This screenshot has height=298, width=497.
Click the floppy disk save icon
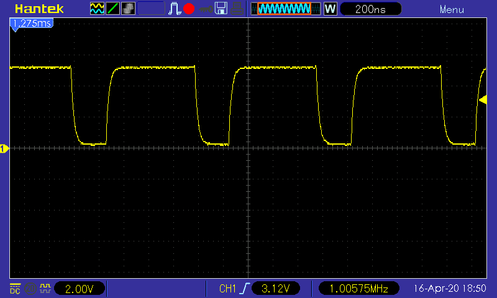[221, 9]
